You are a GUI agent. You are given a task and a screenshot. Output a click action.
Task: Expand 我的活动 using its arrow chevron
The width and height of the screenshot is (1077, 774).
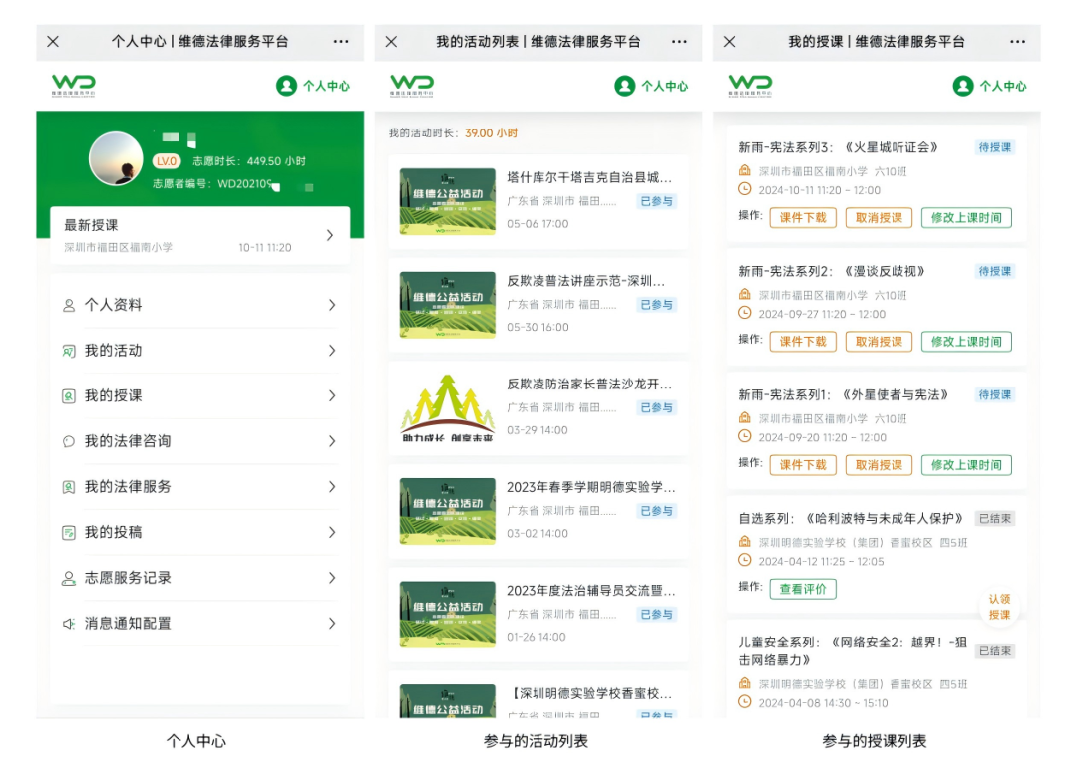click(x=332, y=351)
